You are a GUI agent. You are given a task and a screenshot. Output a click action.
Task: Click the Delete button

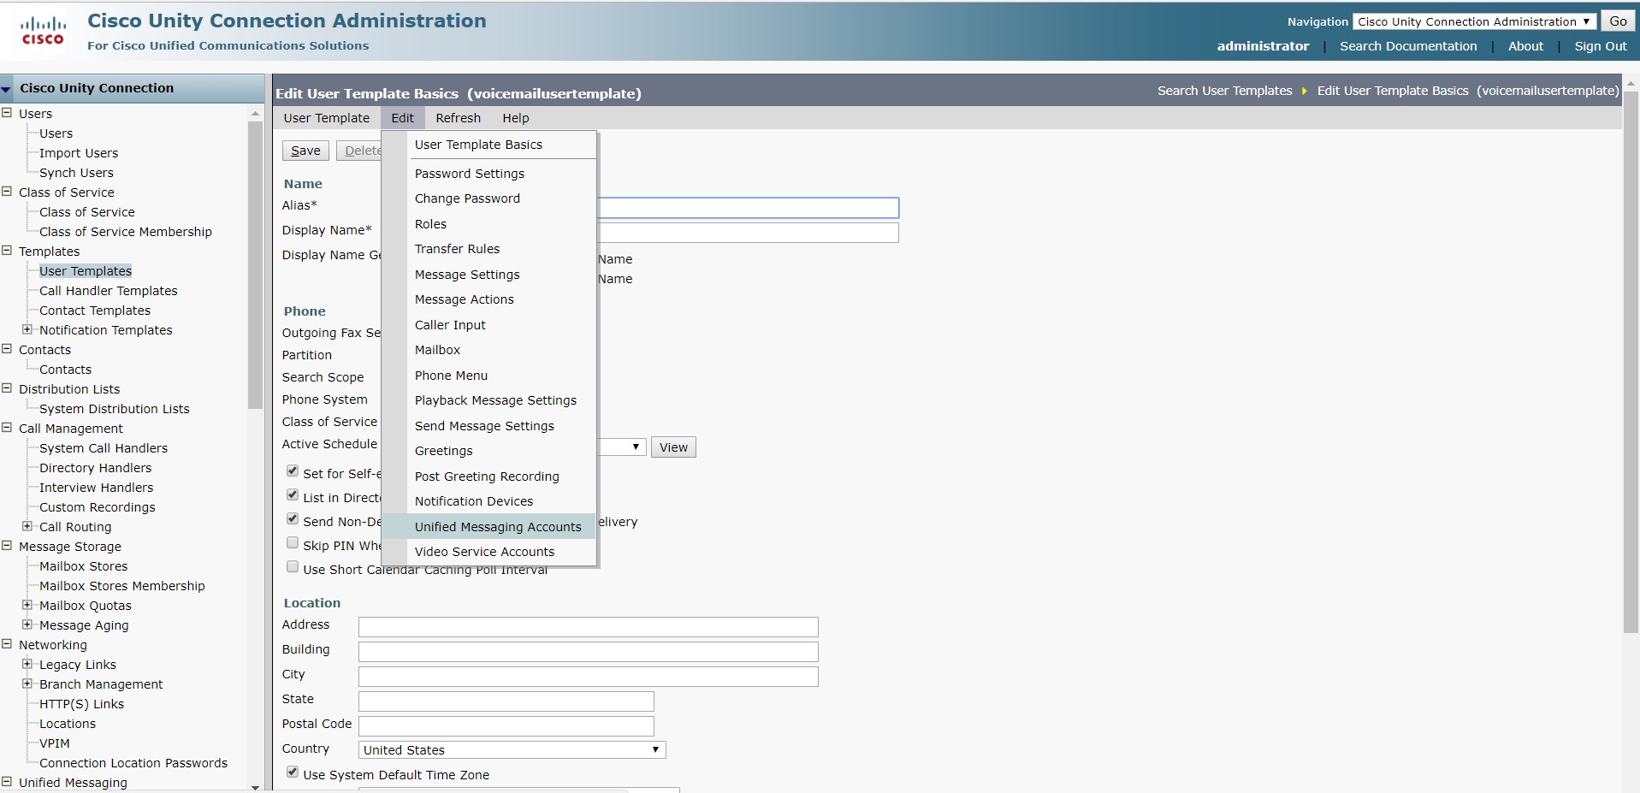pyautogui.click(x=360, y=151)
